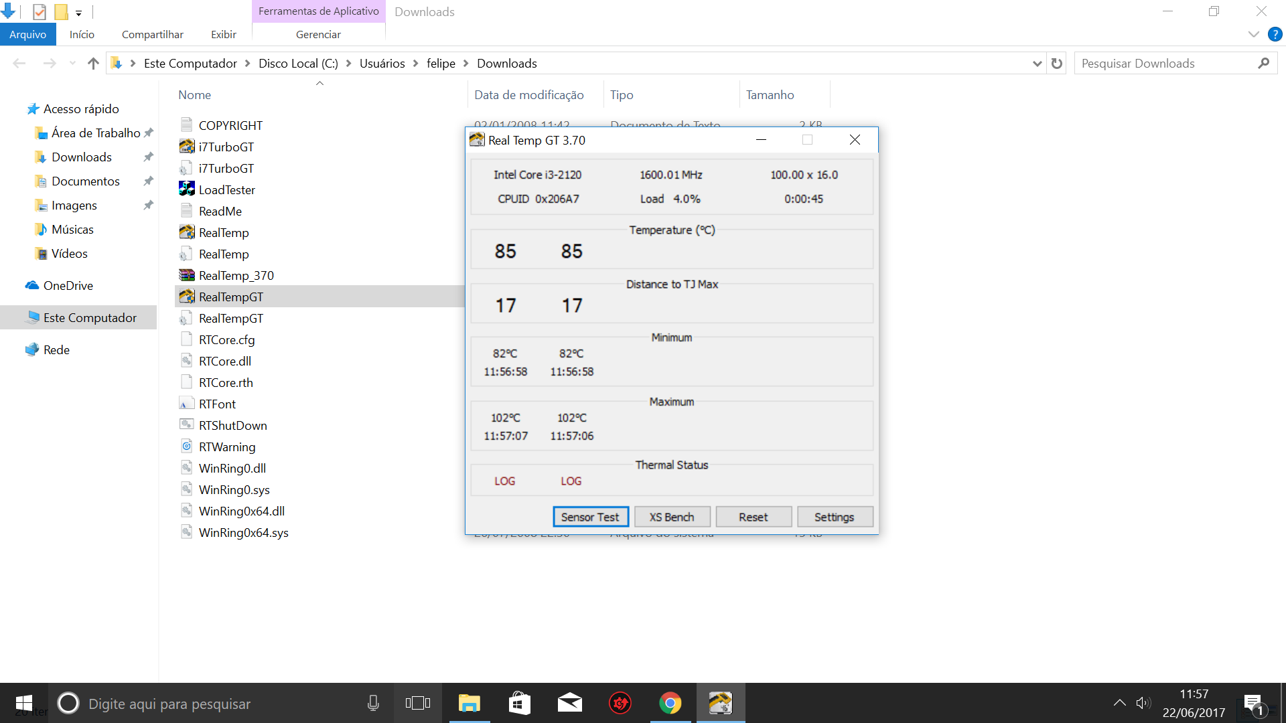Open Mail app from taskbar
The image size is (1286, 723).
point(570,703)
